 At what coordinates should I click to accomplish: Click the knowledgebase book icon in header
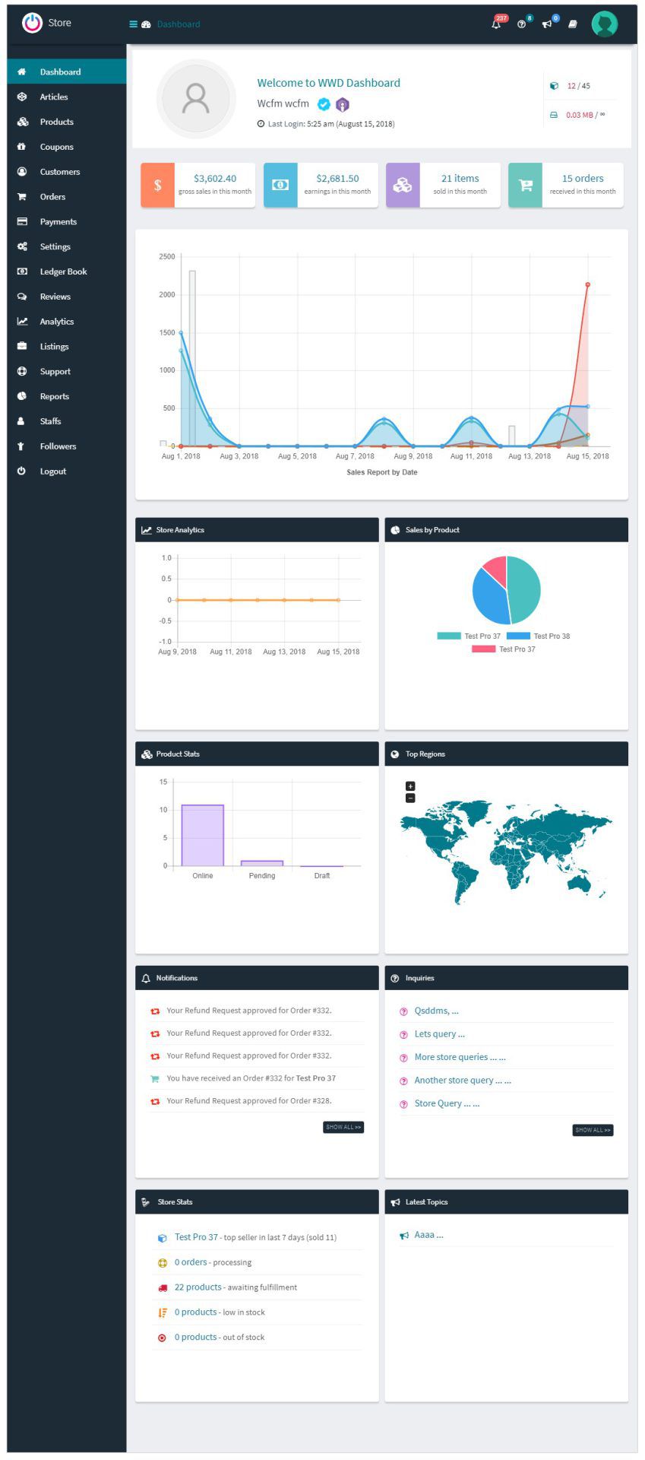573,24
